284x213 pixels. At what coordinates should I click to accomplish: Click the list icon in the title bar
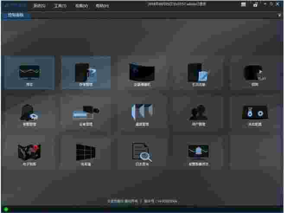[x=243, y=4]
